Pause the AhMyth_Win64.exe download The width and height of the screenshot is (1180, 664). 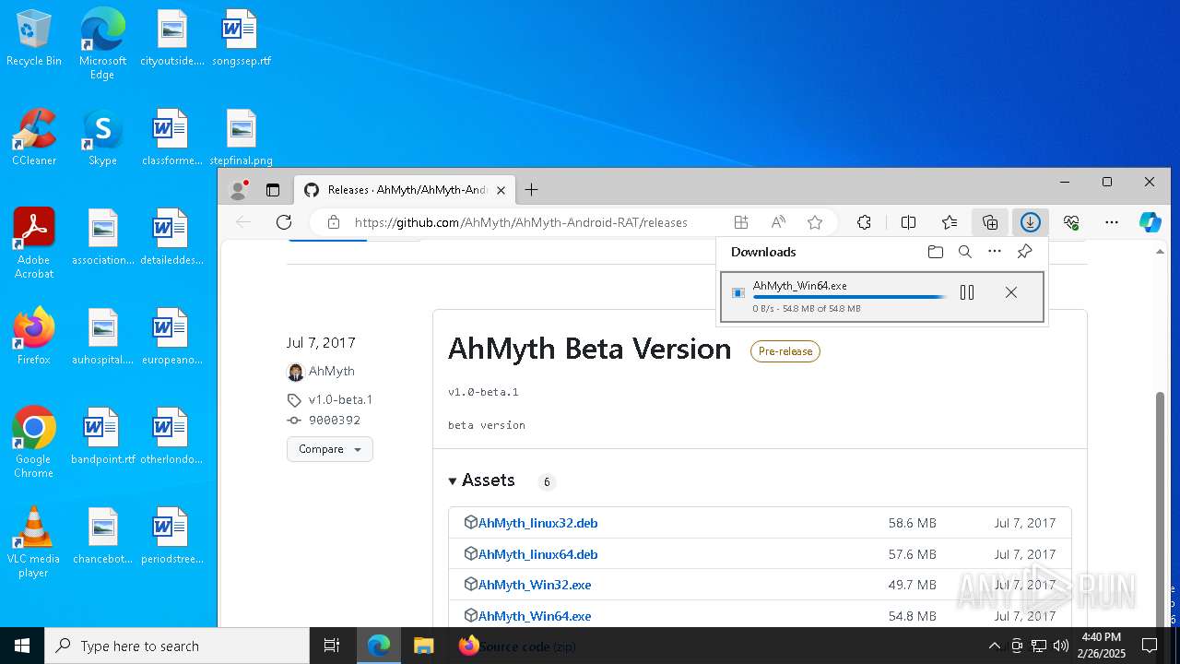[967, 292]
